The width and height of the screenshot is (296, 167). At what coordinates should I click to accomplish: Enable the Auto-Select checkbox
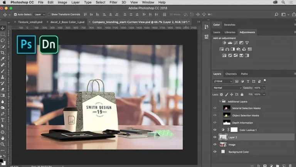point(15,14)
